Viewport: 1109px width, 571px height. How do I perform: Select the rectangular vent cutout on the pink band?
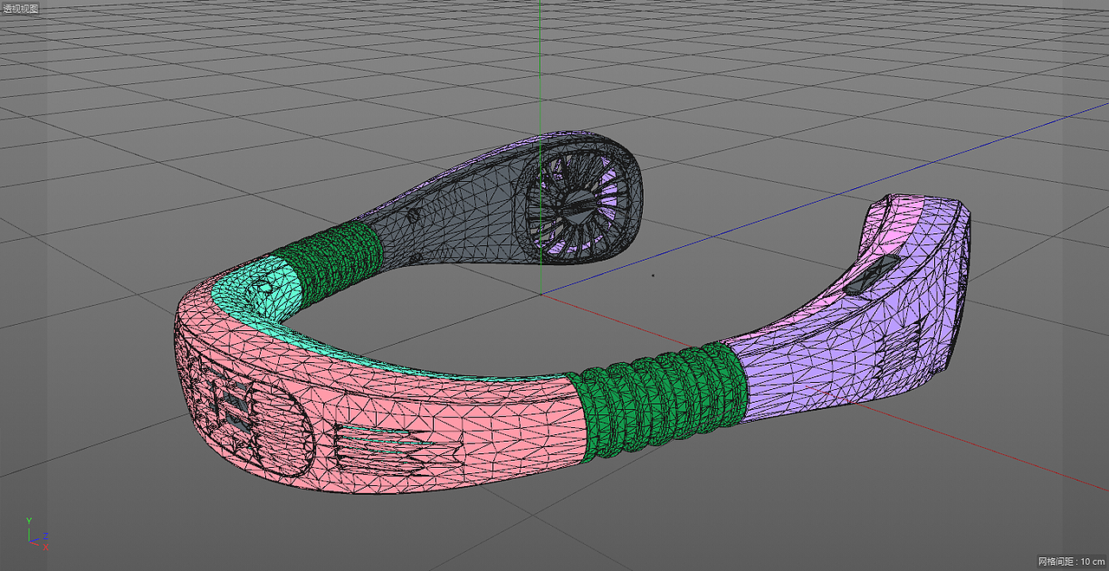coord(399,449)
